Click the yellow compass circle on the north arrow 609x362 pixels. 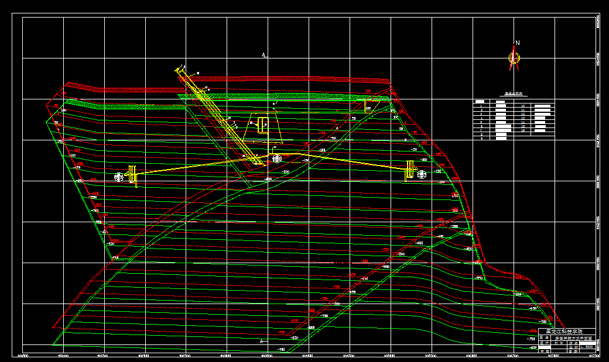pyautogui.click(x=514, y=58)
